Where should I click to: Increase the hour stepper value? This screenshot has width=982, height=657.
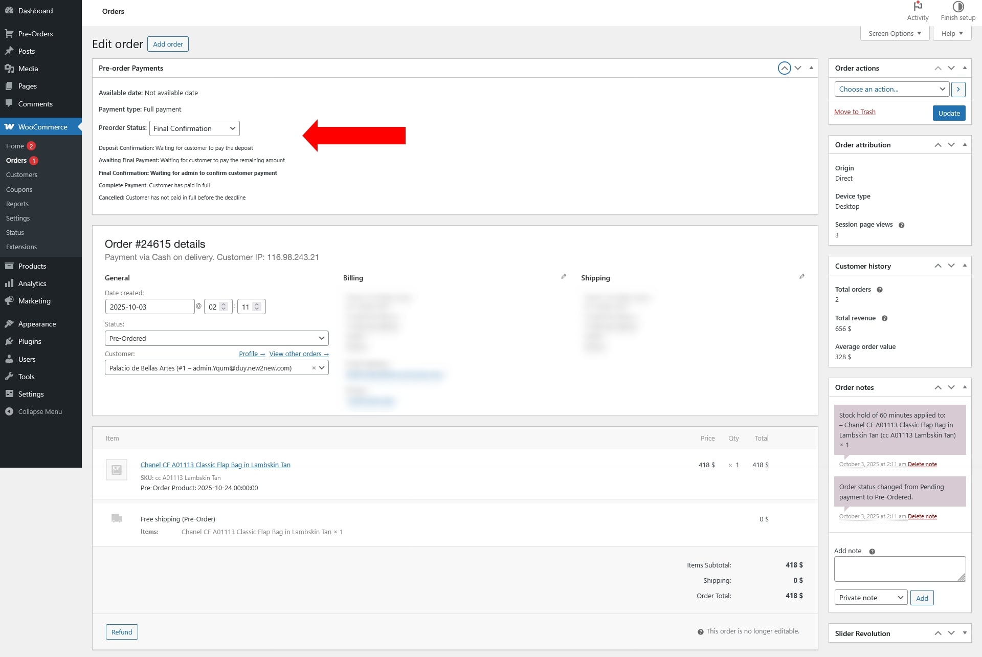[224, 304]
